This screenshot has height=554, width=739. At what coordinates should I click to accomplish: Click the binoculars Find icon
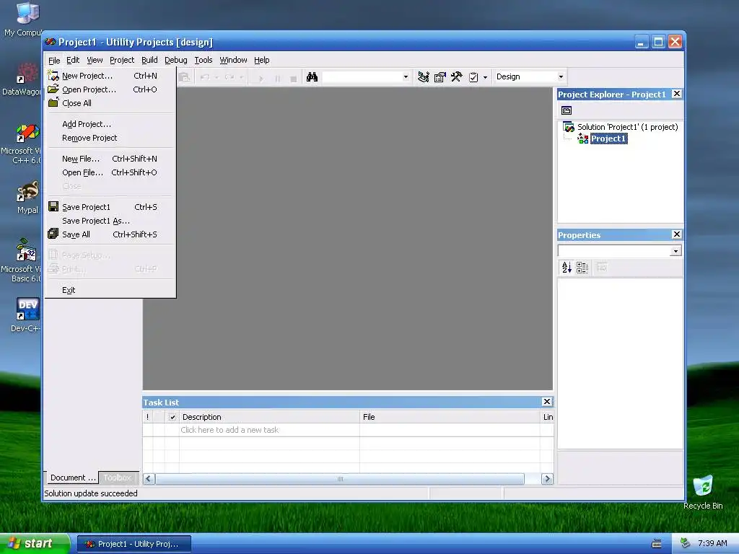point(312,76)
